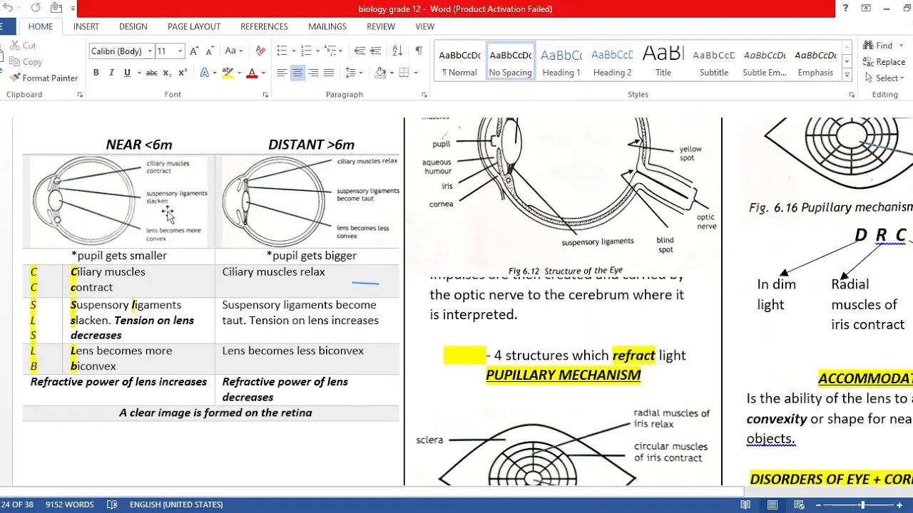The width and height of the screenshot is (913, 513).
Task: Click the Numbering list icon
Action: tap(306, 51)
